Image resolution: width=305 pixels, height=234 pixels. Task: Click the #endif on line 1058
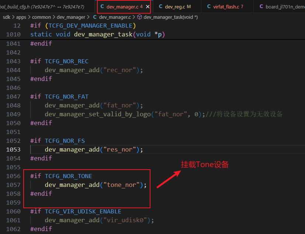(41, 194)
